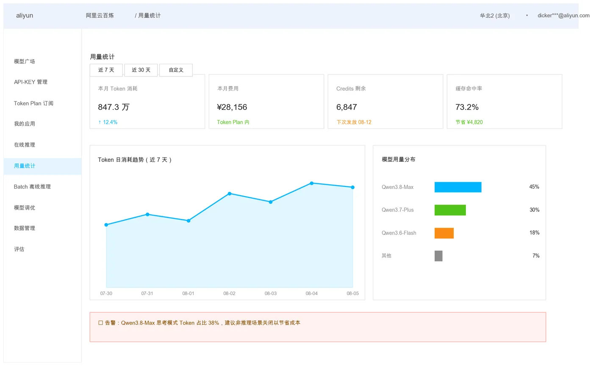
Task: Click the 30% share value
Action: [x=534, y=210]
